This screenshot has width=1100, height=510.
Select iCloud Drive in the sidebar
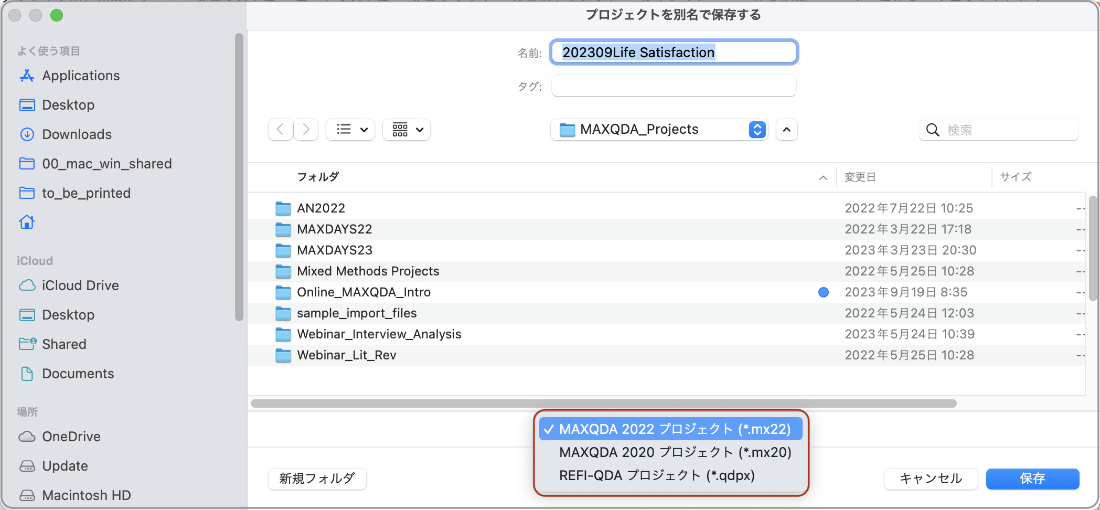(x=80, y=285)
